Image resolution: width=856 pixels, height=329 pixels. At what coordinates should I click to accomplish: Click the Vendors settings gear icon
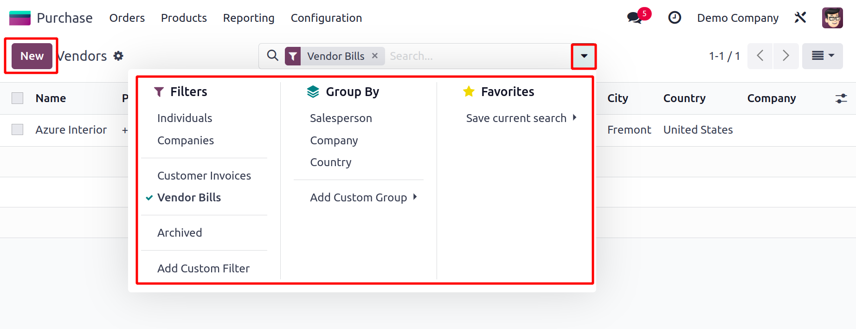pos(119,56)
